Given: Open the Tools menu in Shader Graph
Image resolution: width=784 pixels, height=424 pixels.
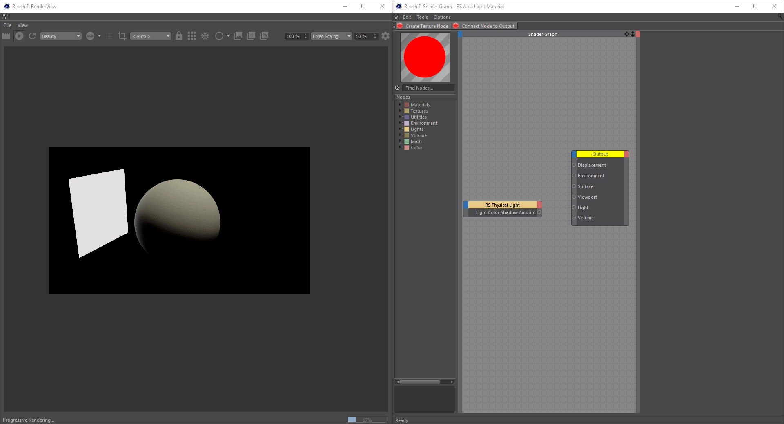Looking at the screenshot, I should pos(422,17).
